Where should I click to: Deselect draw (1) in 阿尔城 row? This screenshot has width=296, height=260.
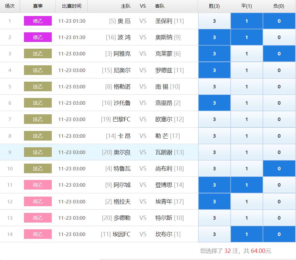coord(247,185)
